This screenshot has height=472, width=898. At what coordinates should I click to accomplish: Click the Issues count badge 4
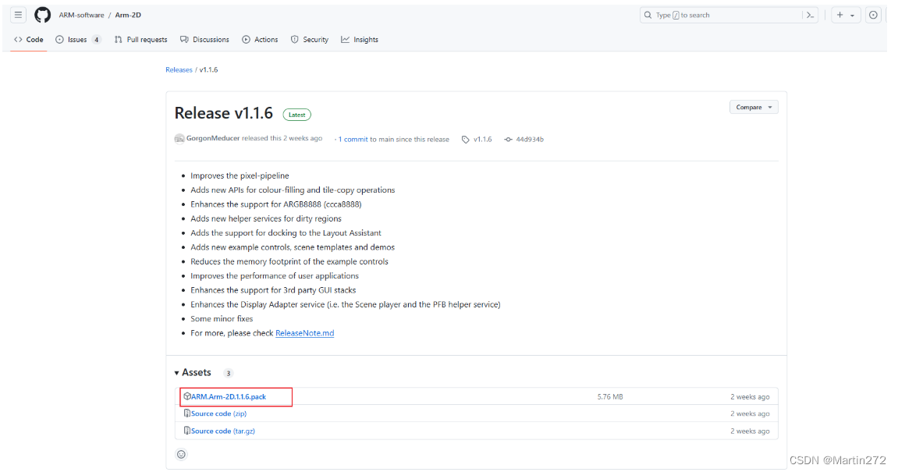coord(97,40)
